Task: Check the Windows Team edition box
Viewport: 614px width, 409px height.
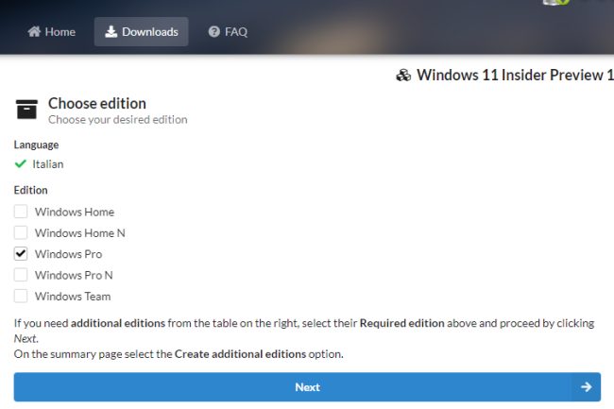Action: [21, 296]
